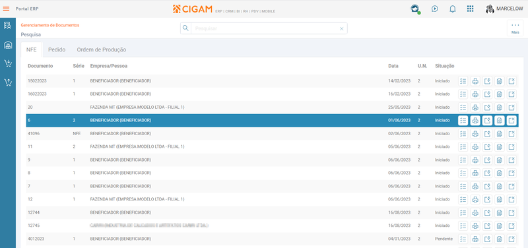Print document 15022023

475,81
